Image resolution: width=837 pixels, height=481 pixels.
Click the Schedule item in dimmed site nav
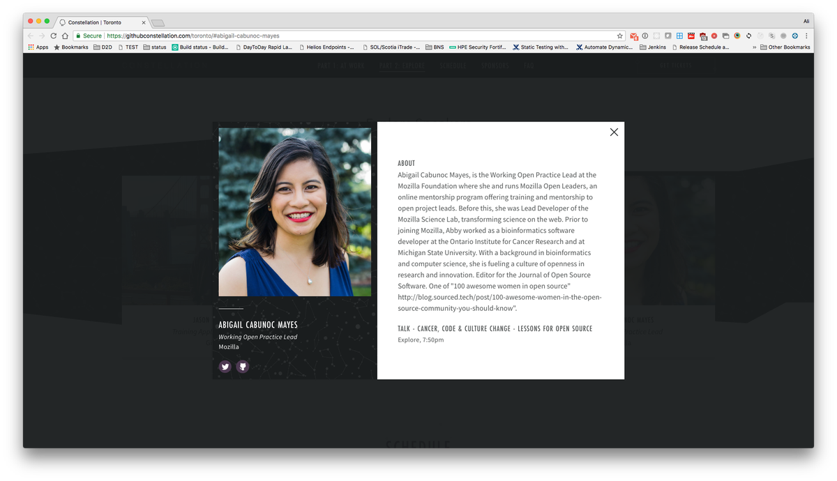(453, 66)
